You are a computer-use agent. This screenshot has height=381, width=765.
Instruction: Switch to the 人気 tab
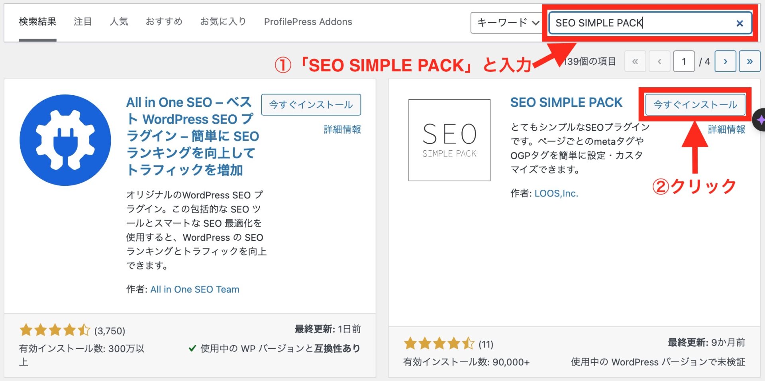(x=119, y=22)
